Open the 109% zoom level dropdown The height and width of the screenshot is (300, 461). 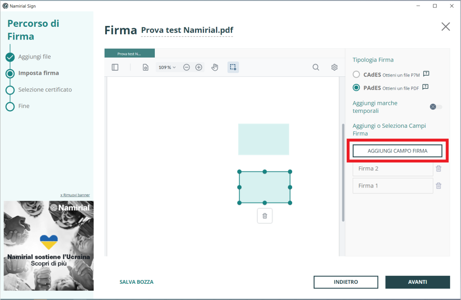(167, 67)
